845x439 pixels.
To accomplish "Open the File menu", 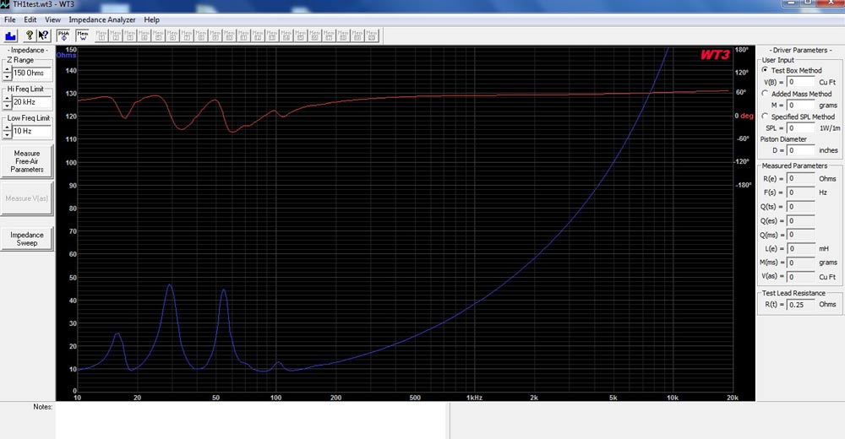I will coord(9,19).
